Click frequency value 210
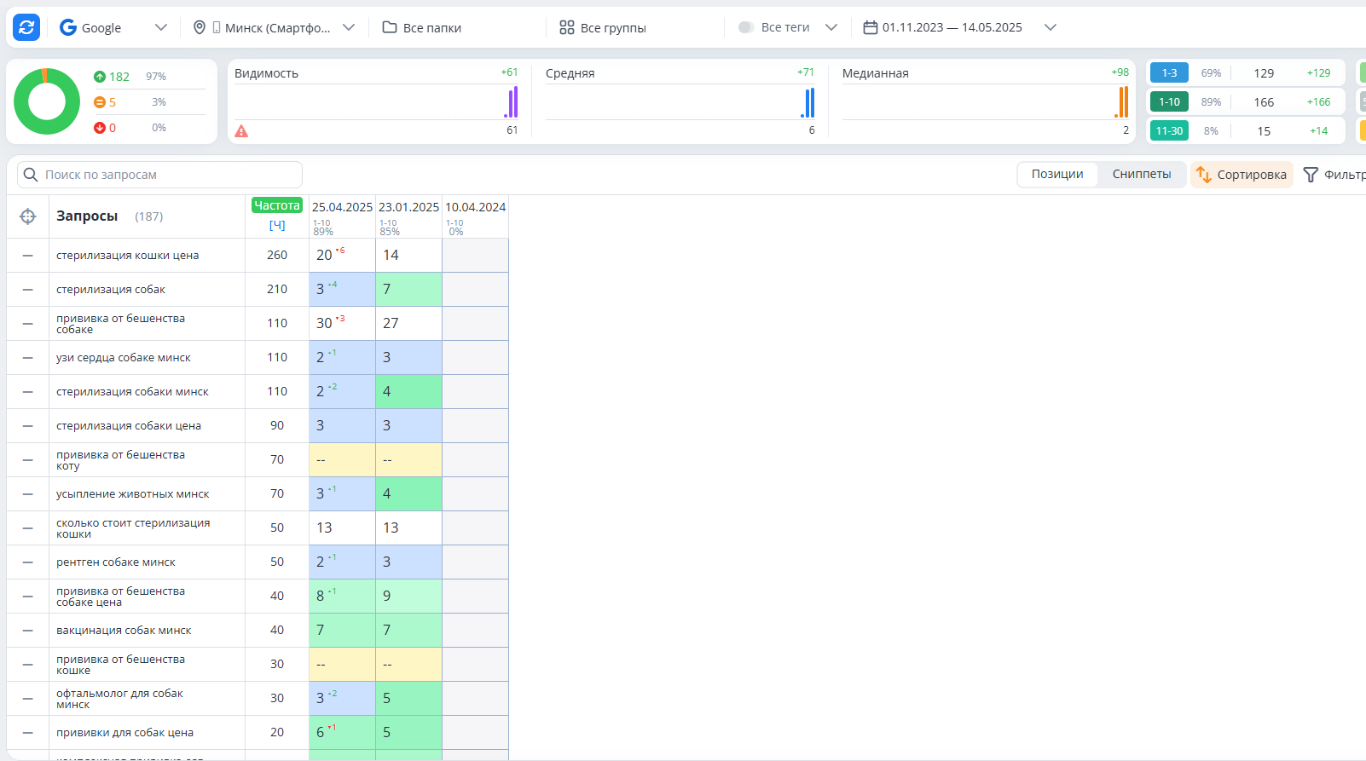The height and width of the screenshot is (761, 1366). pos(277,289)
